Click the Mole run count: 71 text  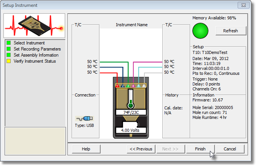pyautogui.click(x=210, y=112)
